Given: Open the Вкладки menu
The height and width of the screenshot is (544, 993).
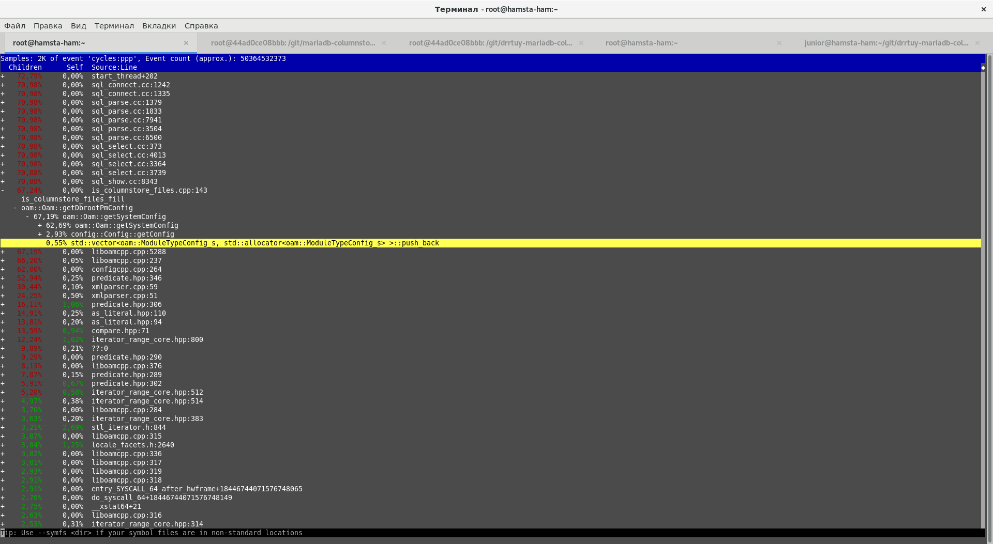Looking at the screenshot, I should 159,26.
